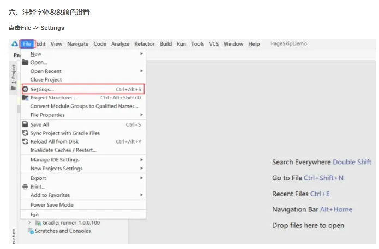This screenshot has height=249, width=379.
Task: Open the Tools menu
Action: [x=197, y=44]
